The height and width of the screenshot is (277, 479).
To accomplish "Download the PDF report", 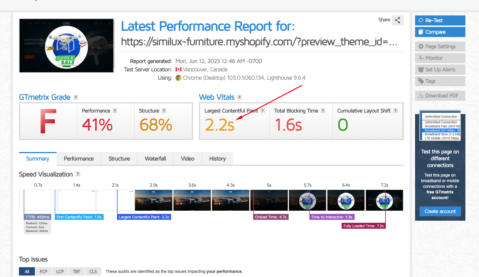I will point(440,96).
